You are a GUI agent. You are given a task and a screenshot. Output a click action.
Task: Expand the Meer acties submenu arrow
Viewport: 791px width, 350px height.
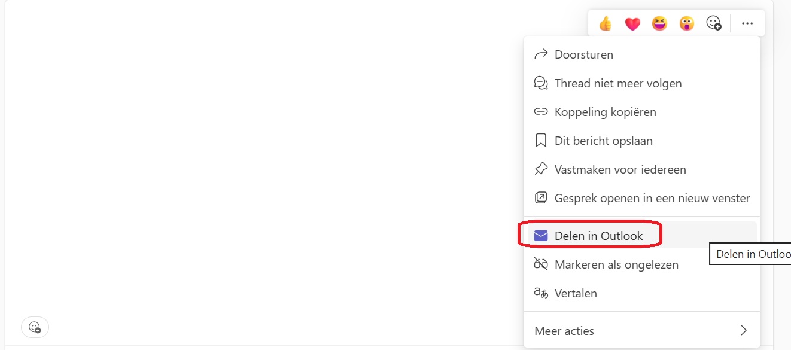click(744, 330)
